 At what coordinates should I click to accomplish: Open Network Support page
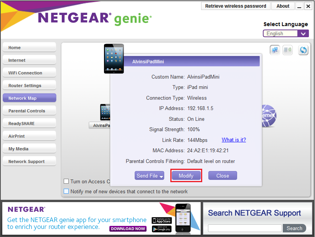pyautogui.click(x=29, y=161)
